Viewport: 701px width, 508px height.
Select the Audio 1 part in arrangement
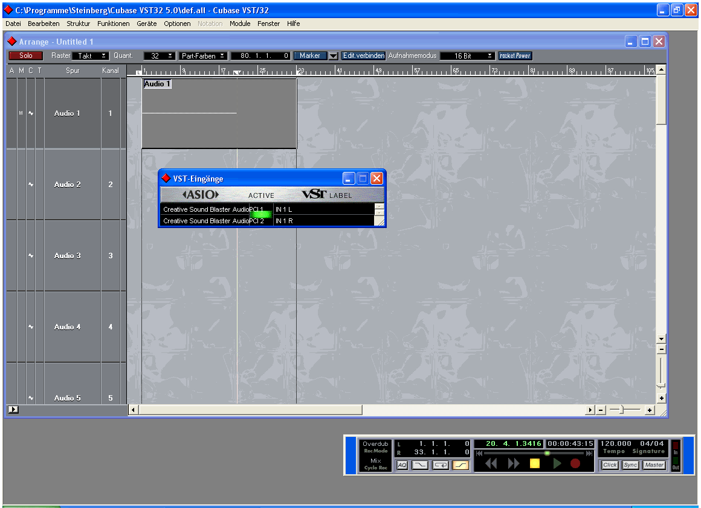pos(219,113)
